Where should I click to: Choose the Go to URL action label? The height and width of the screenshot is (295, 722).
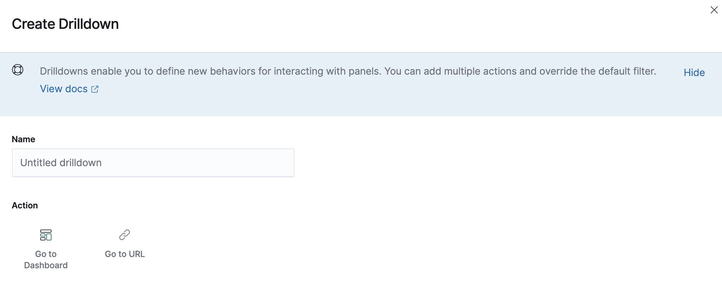125,254
